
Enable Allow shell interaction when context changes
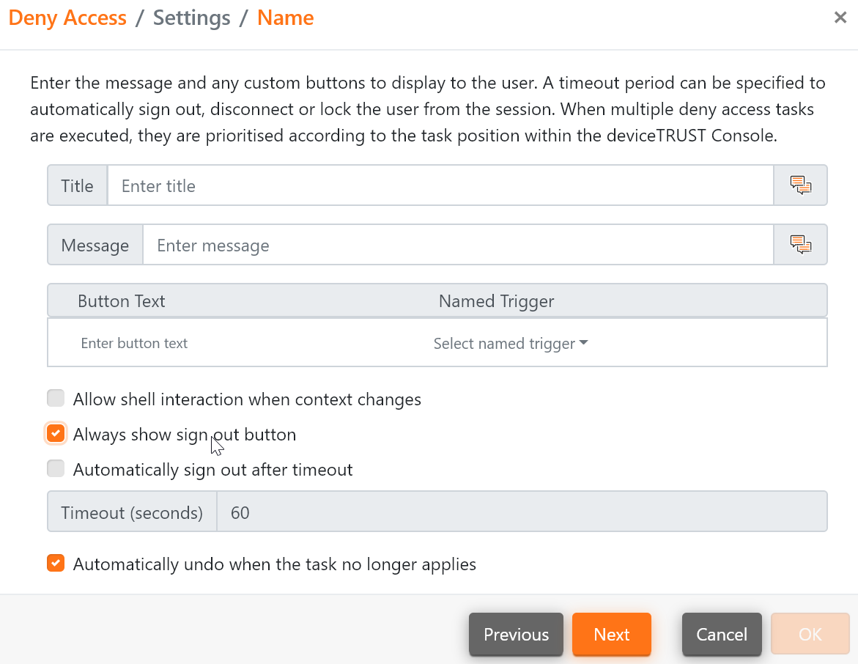(x=56, y=399)
